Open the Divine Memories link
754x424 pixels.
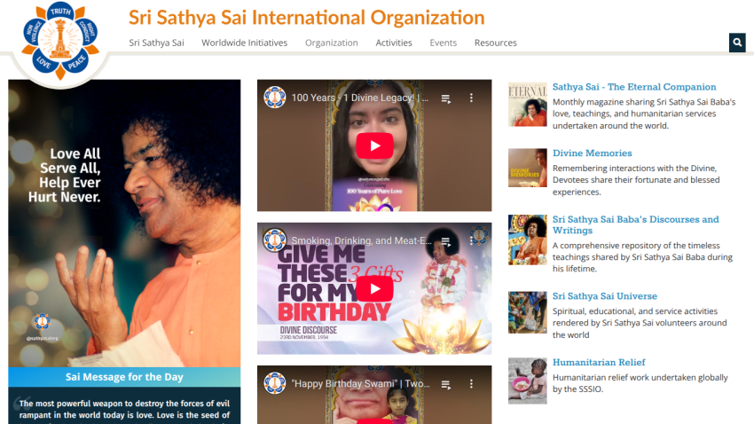[x=592, y=153]
